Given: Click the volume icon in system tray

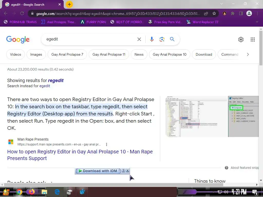Looking at the screenshot, I should tap(226, 192).
